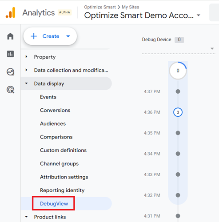Click the 4:32 PM timeline dot
The height and width of the screenshot is (222, 219).
pyautogui.click(x=178, y=195)
